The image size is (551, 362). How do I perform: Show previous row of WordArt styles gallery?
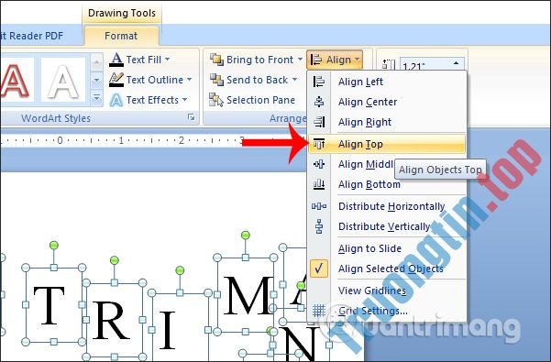[x=96, y=63]
